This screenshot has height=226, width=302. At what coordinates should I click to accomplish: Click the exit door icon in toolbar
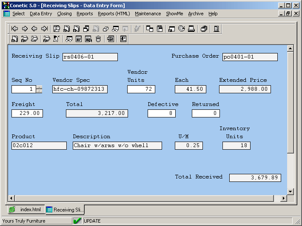tap(217, 29)
